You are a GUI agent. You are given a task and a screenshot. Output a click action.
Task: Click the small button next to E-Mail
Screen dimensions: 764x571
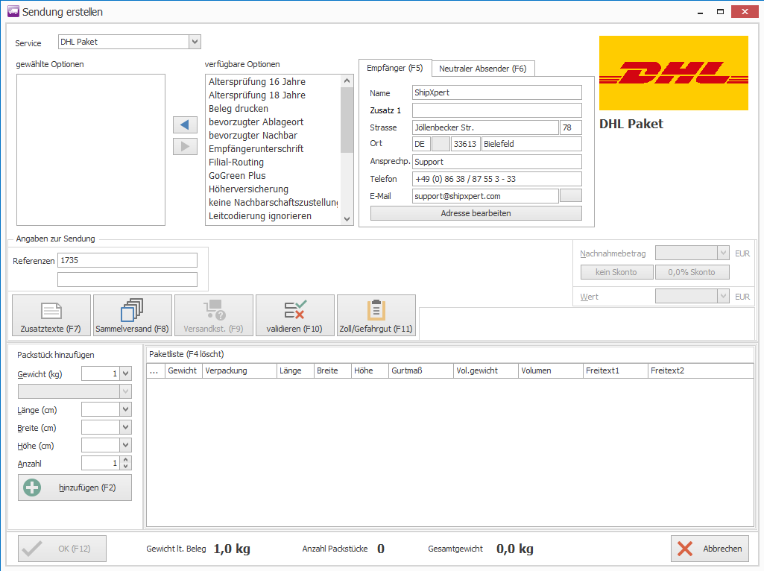click(x=571, y=196)
